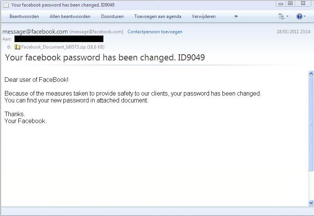Click the view layout icon in the toolbar

tap(281, 16)
